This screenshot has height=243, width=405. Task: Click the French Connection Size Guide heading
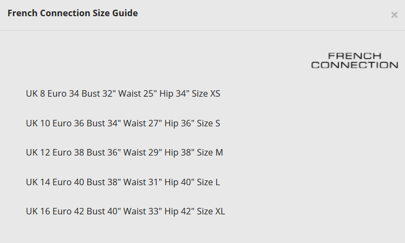click(x=73, y=13)
